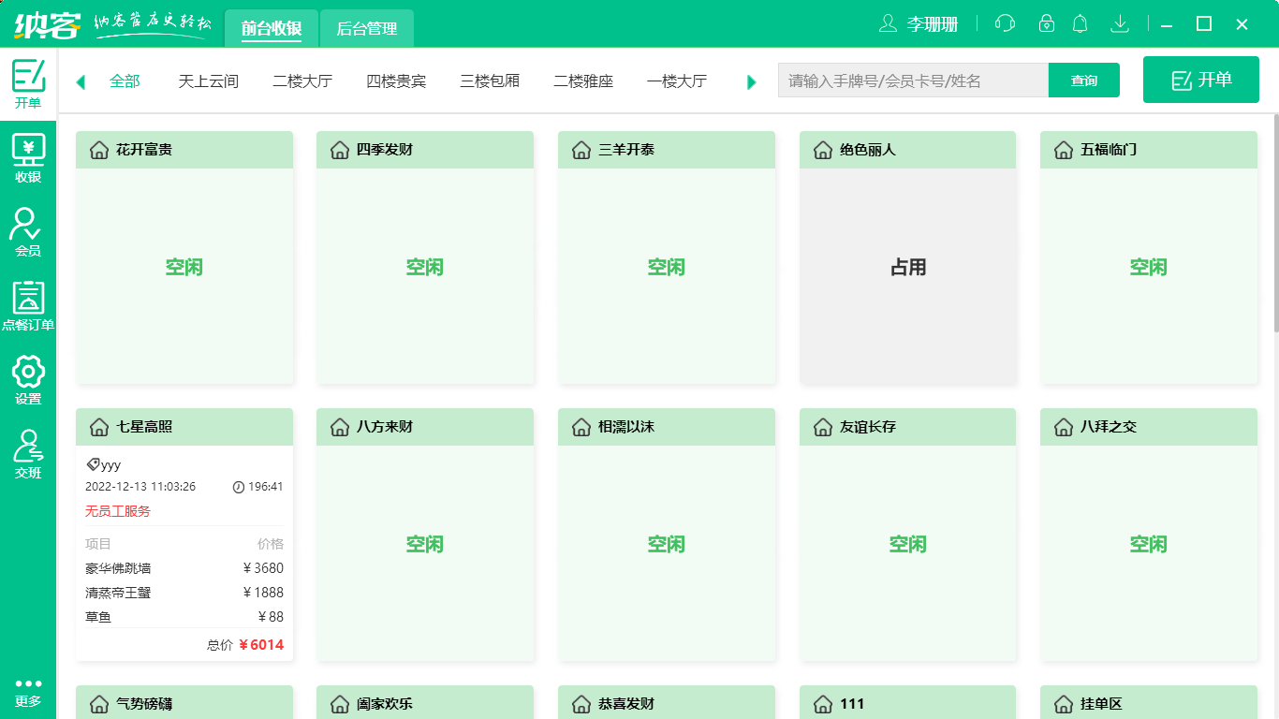The height and width of the screenshot is (719, 1279).
Task: Open the 设置 settings gear icon
Action: coord(28,379)
